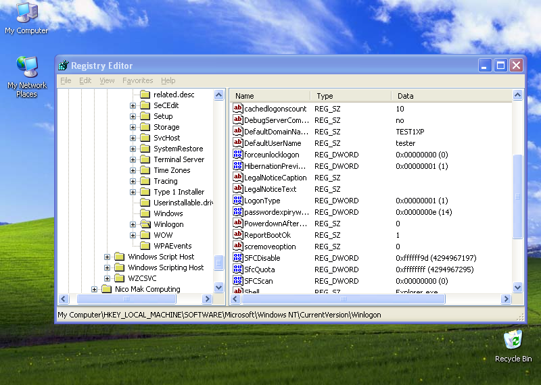Select the Windows Scripting Host key label
Viewport: 541px width, 385px height.
pos(166,267)
